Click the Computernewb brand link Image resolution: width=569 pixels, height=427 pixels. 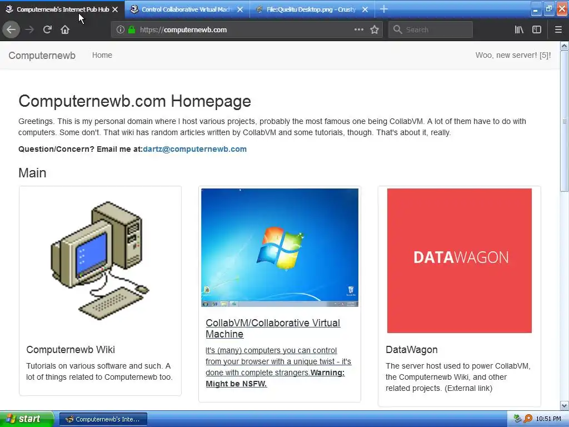(x=42, y=55)
